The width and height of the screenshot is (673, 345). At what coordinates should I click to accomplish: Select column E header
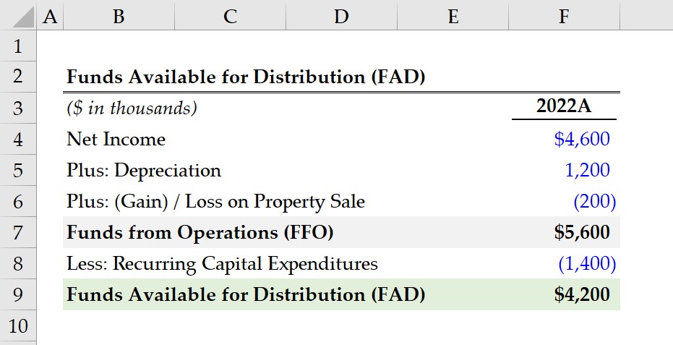(453, 17)
